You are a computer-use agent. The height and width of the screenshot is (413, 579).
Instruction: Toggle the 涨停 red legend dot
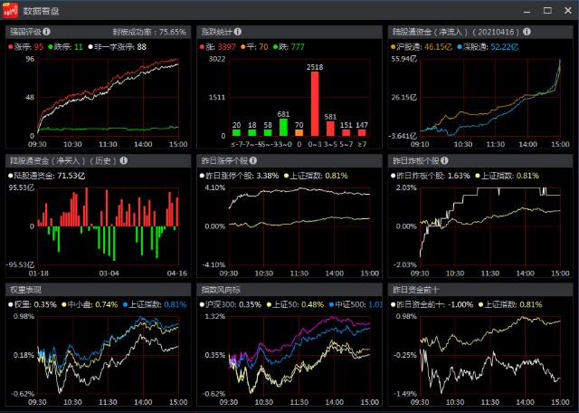coord(10,45)
